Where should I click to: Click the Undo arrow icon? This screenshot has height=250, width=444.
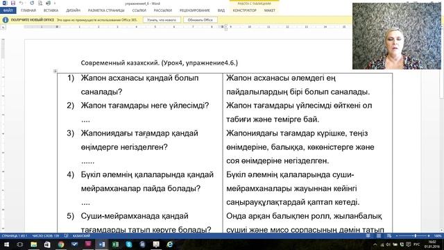(22, 3)
